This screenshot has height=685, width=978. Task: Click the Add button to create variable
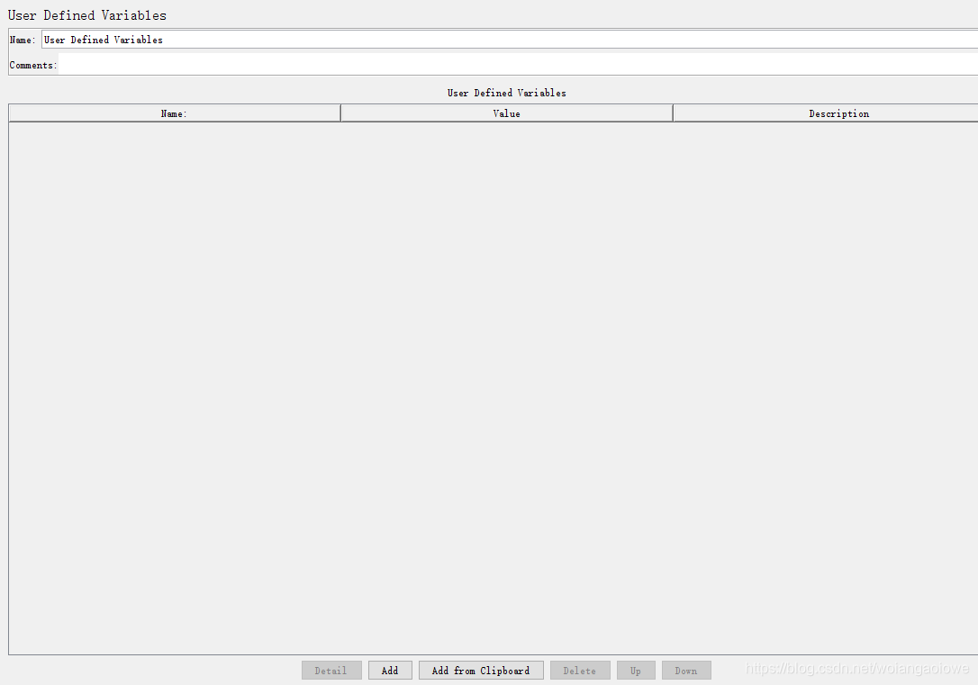[390, 670]
